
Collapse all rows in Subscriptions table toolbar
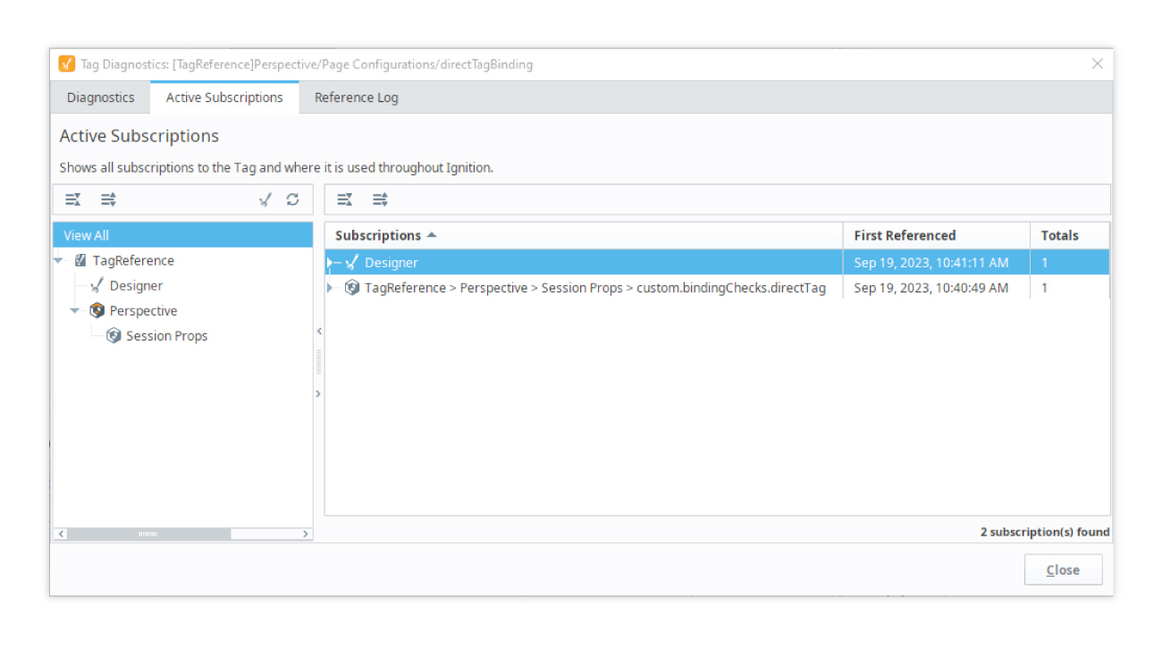tap(344, 199)
